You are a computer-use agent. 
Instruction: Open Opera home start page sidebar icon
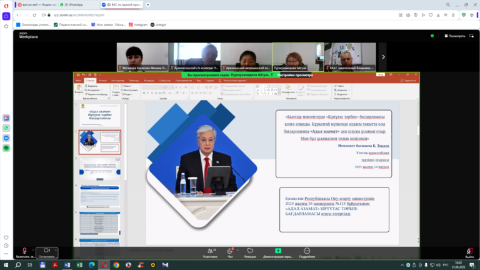tap(6, 16)
